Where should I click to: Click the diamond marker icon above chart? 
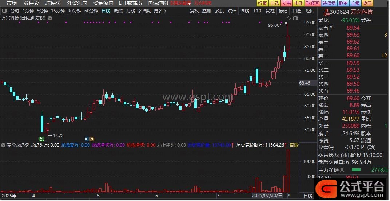288,19
